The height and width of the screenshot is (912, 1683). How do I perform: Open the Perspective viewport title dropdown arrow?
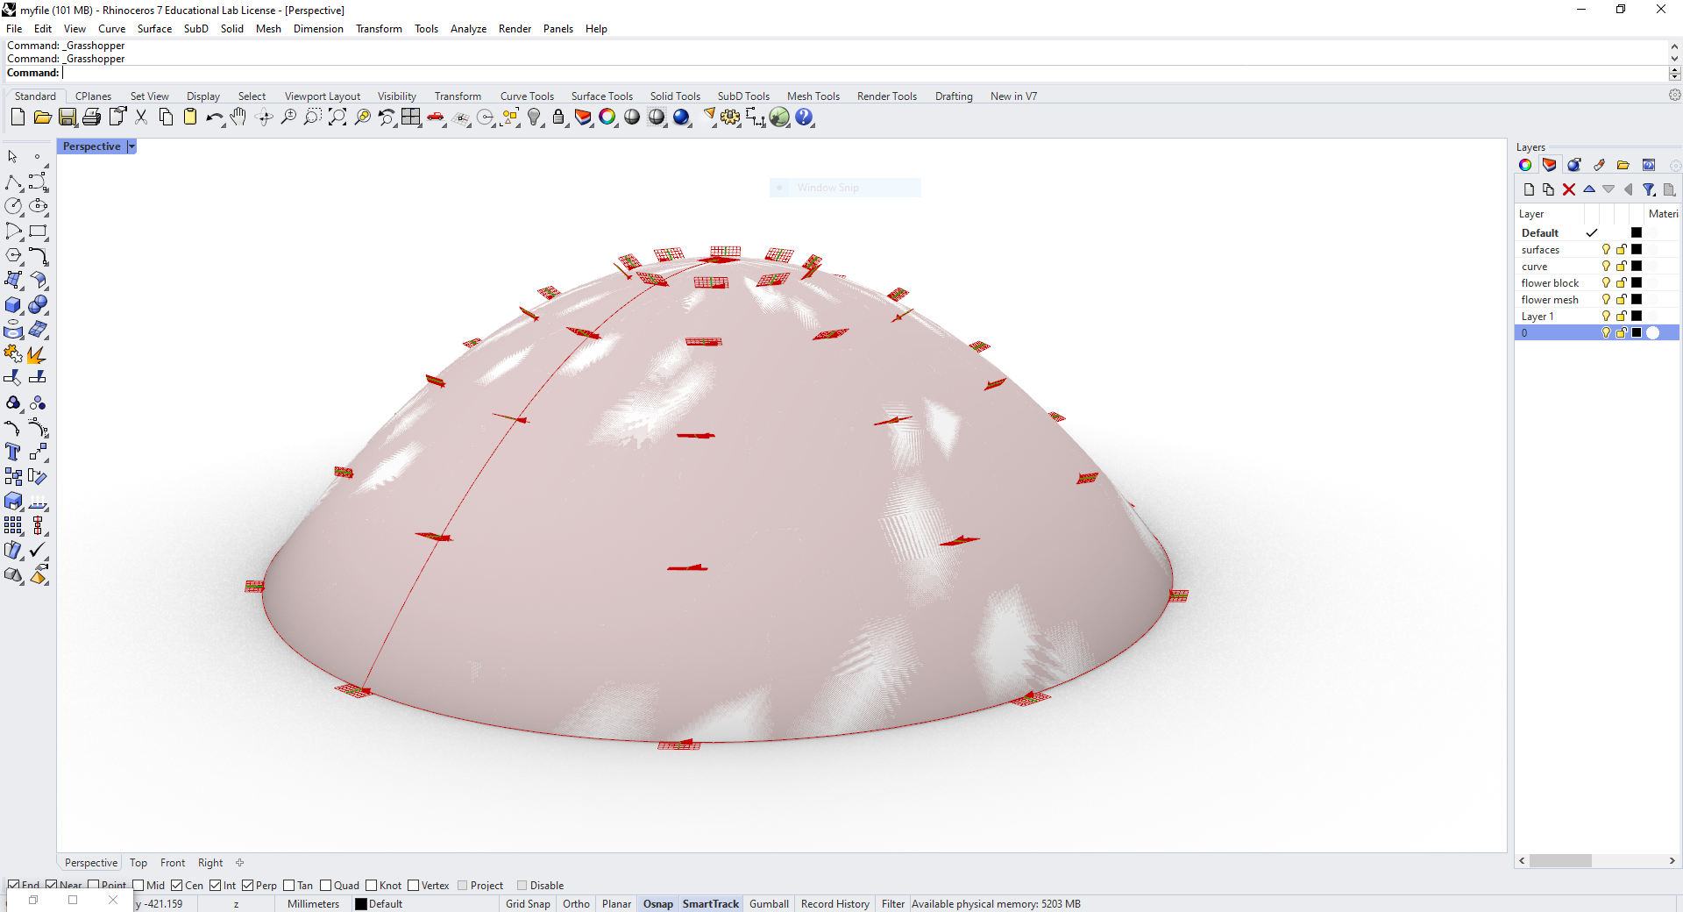click(131, 146)
